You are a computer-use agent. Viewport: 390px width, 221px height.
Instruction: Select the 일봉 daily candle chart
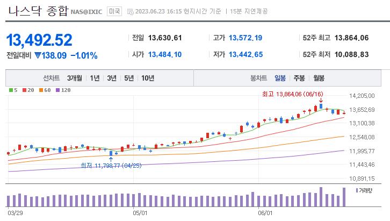pyautogui.click(x=280, y=78)
